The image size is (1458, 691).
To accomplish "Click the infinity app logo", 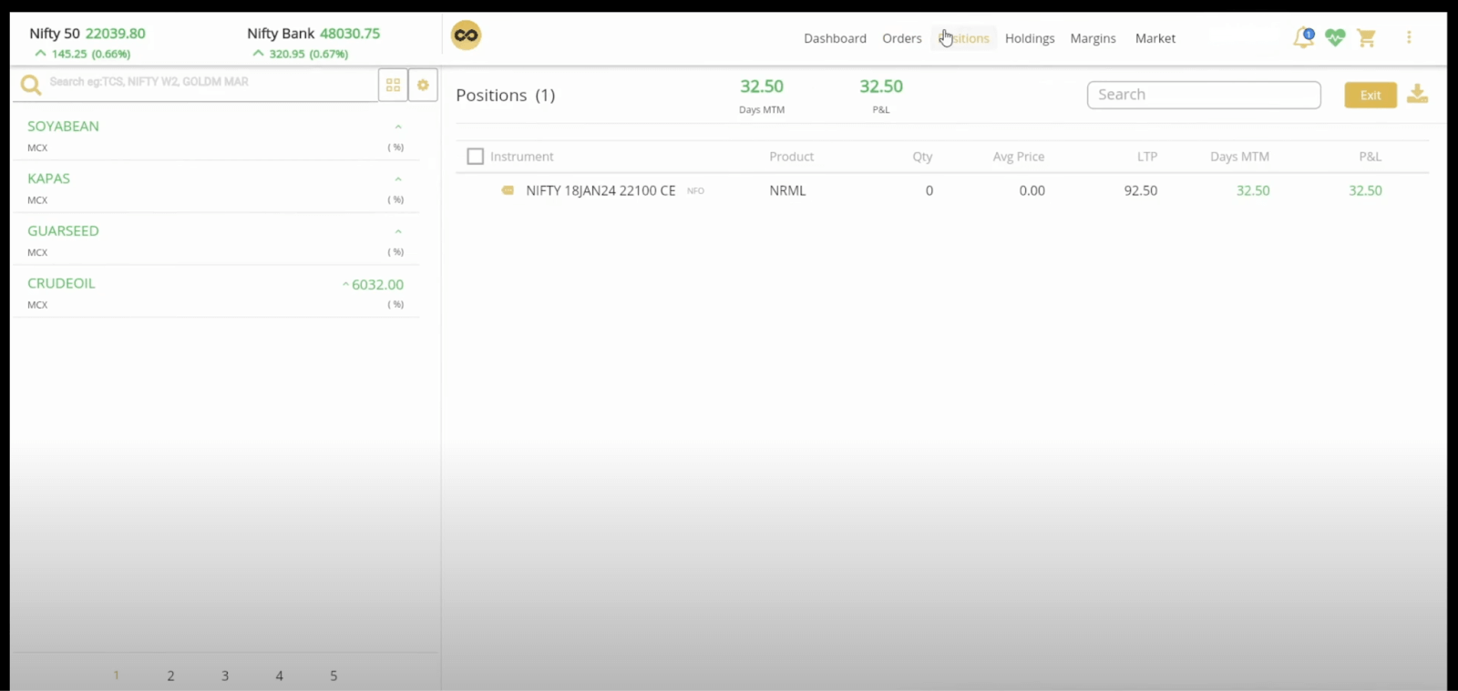I will [466, 36].
